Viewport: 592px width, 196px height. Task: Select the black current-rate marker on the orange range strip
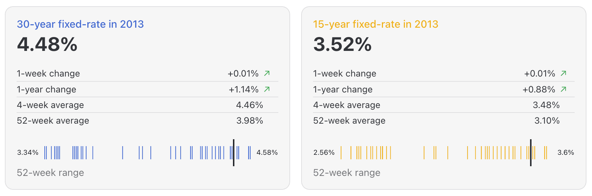531,153
